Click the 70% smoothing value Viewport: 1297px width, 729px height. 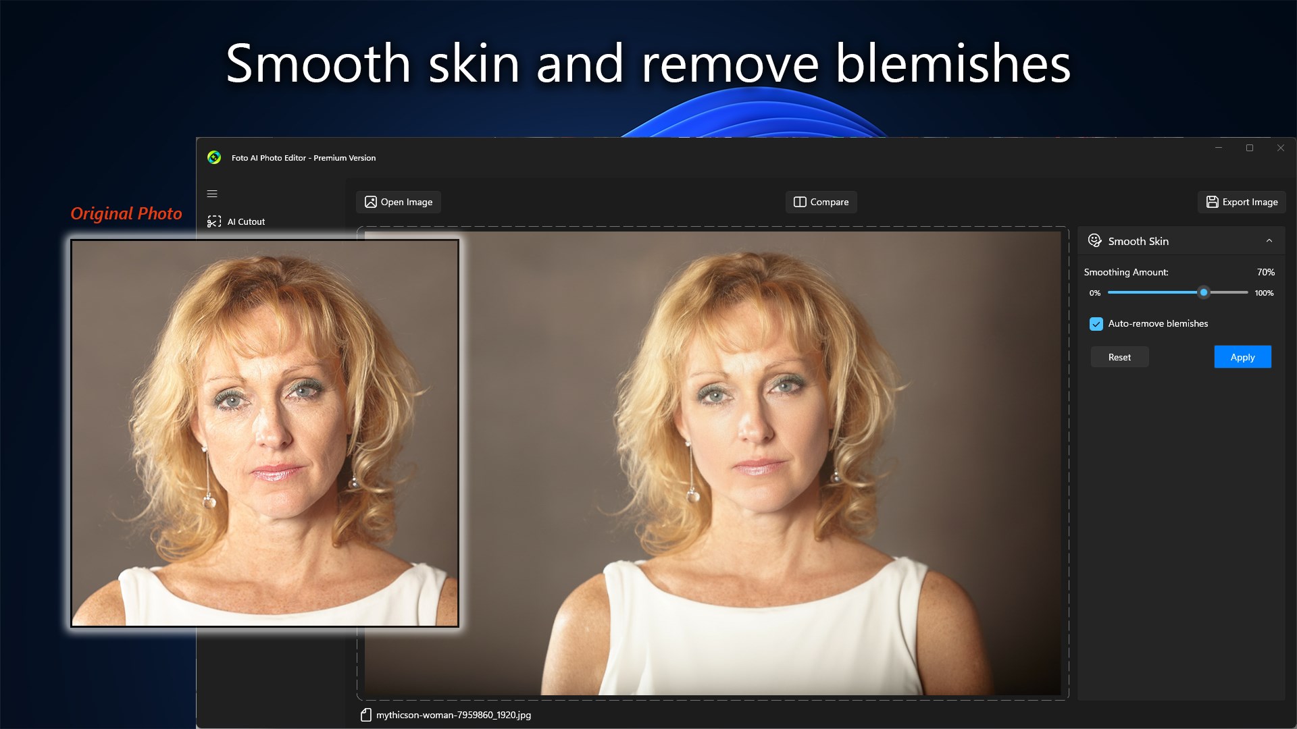(x=1265, y=272)
